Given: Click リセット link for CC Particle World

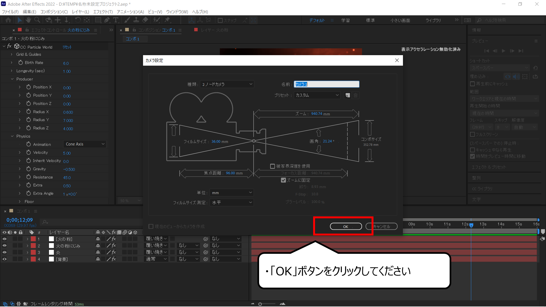Looking at the screenshot, I should [67, 47].
